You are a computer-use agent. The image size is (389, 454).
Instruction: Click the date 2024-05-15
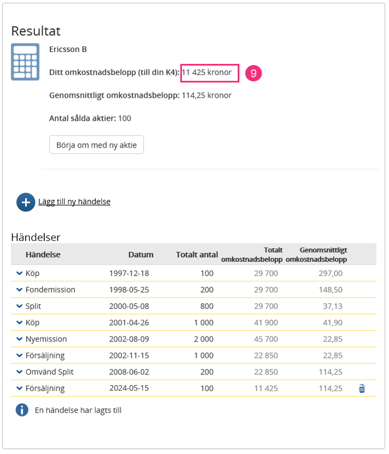(129, 388)
